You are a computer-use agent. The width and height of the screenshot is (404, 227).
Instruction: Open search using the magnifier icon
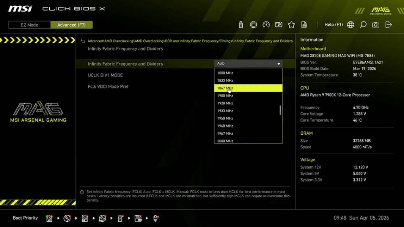pyautogui.click(x=362, y=24)
